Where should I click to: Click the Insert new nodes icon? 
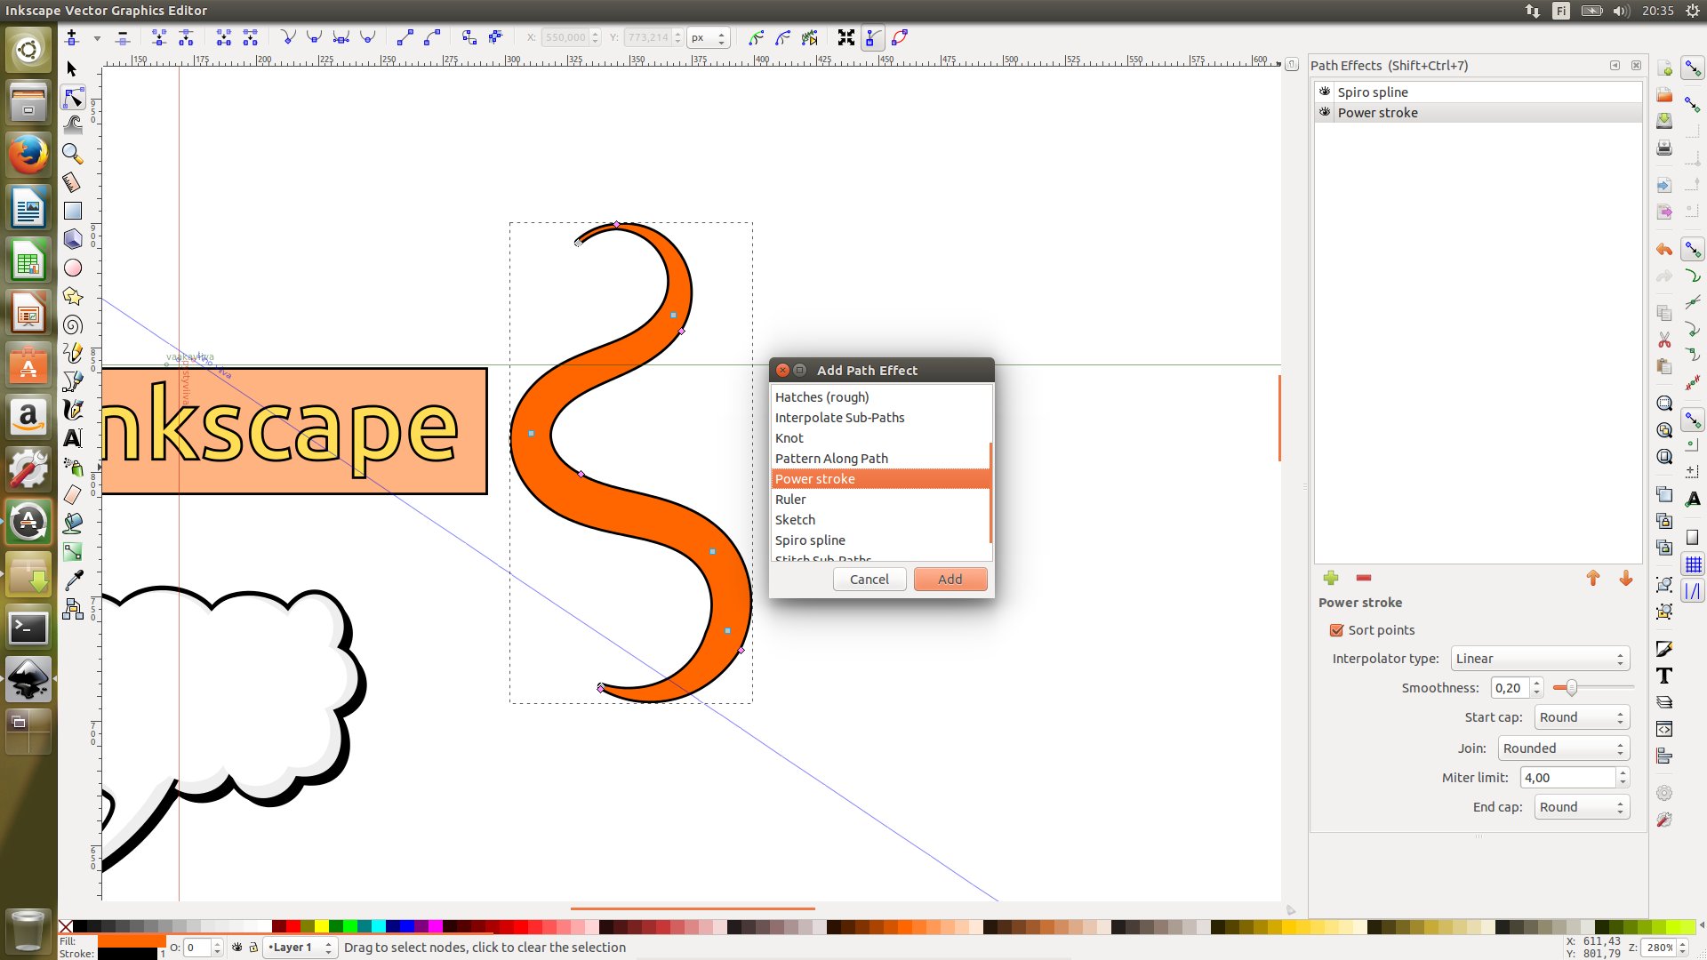pyautogui.click(x=72, y=37)
